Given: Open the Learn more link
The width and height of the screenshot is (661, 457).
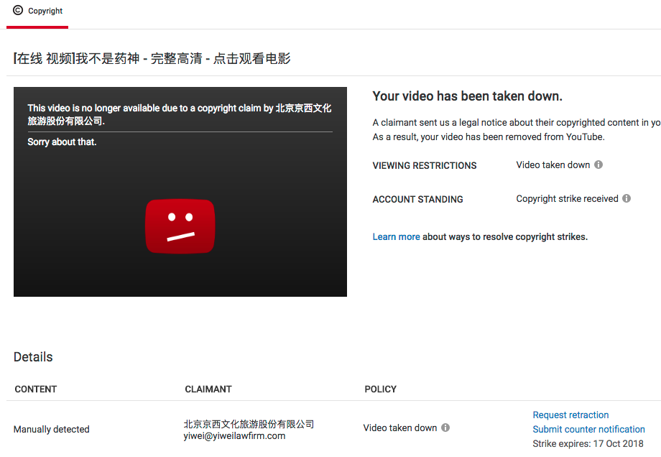Looking at the screenshot, I should [x=396, y=236].
